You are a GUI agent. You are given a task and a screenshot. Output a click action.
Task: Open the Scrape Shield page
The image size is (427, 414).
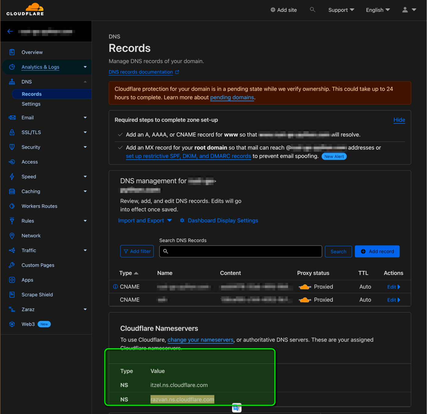(37, 294)
